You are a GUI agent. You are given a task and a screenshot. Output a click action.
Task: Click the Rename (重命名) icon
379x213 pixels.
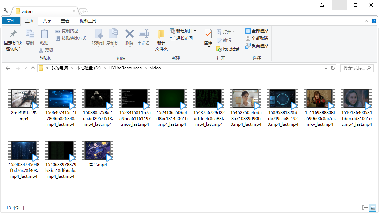coord(144,34)
